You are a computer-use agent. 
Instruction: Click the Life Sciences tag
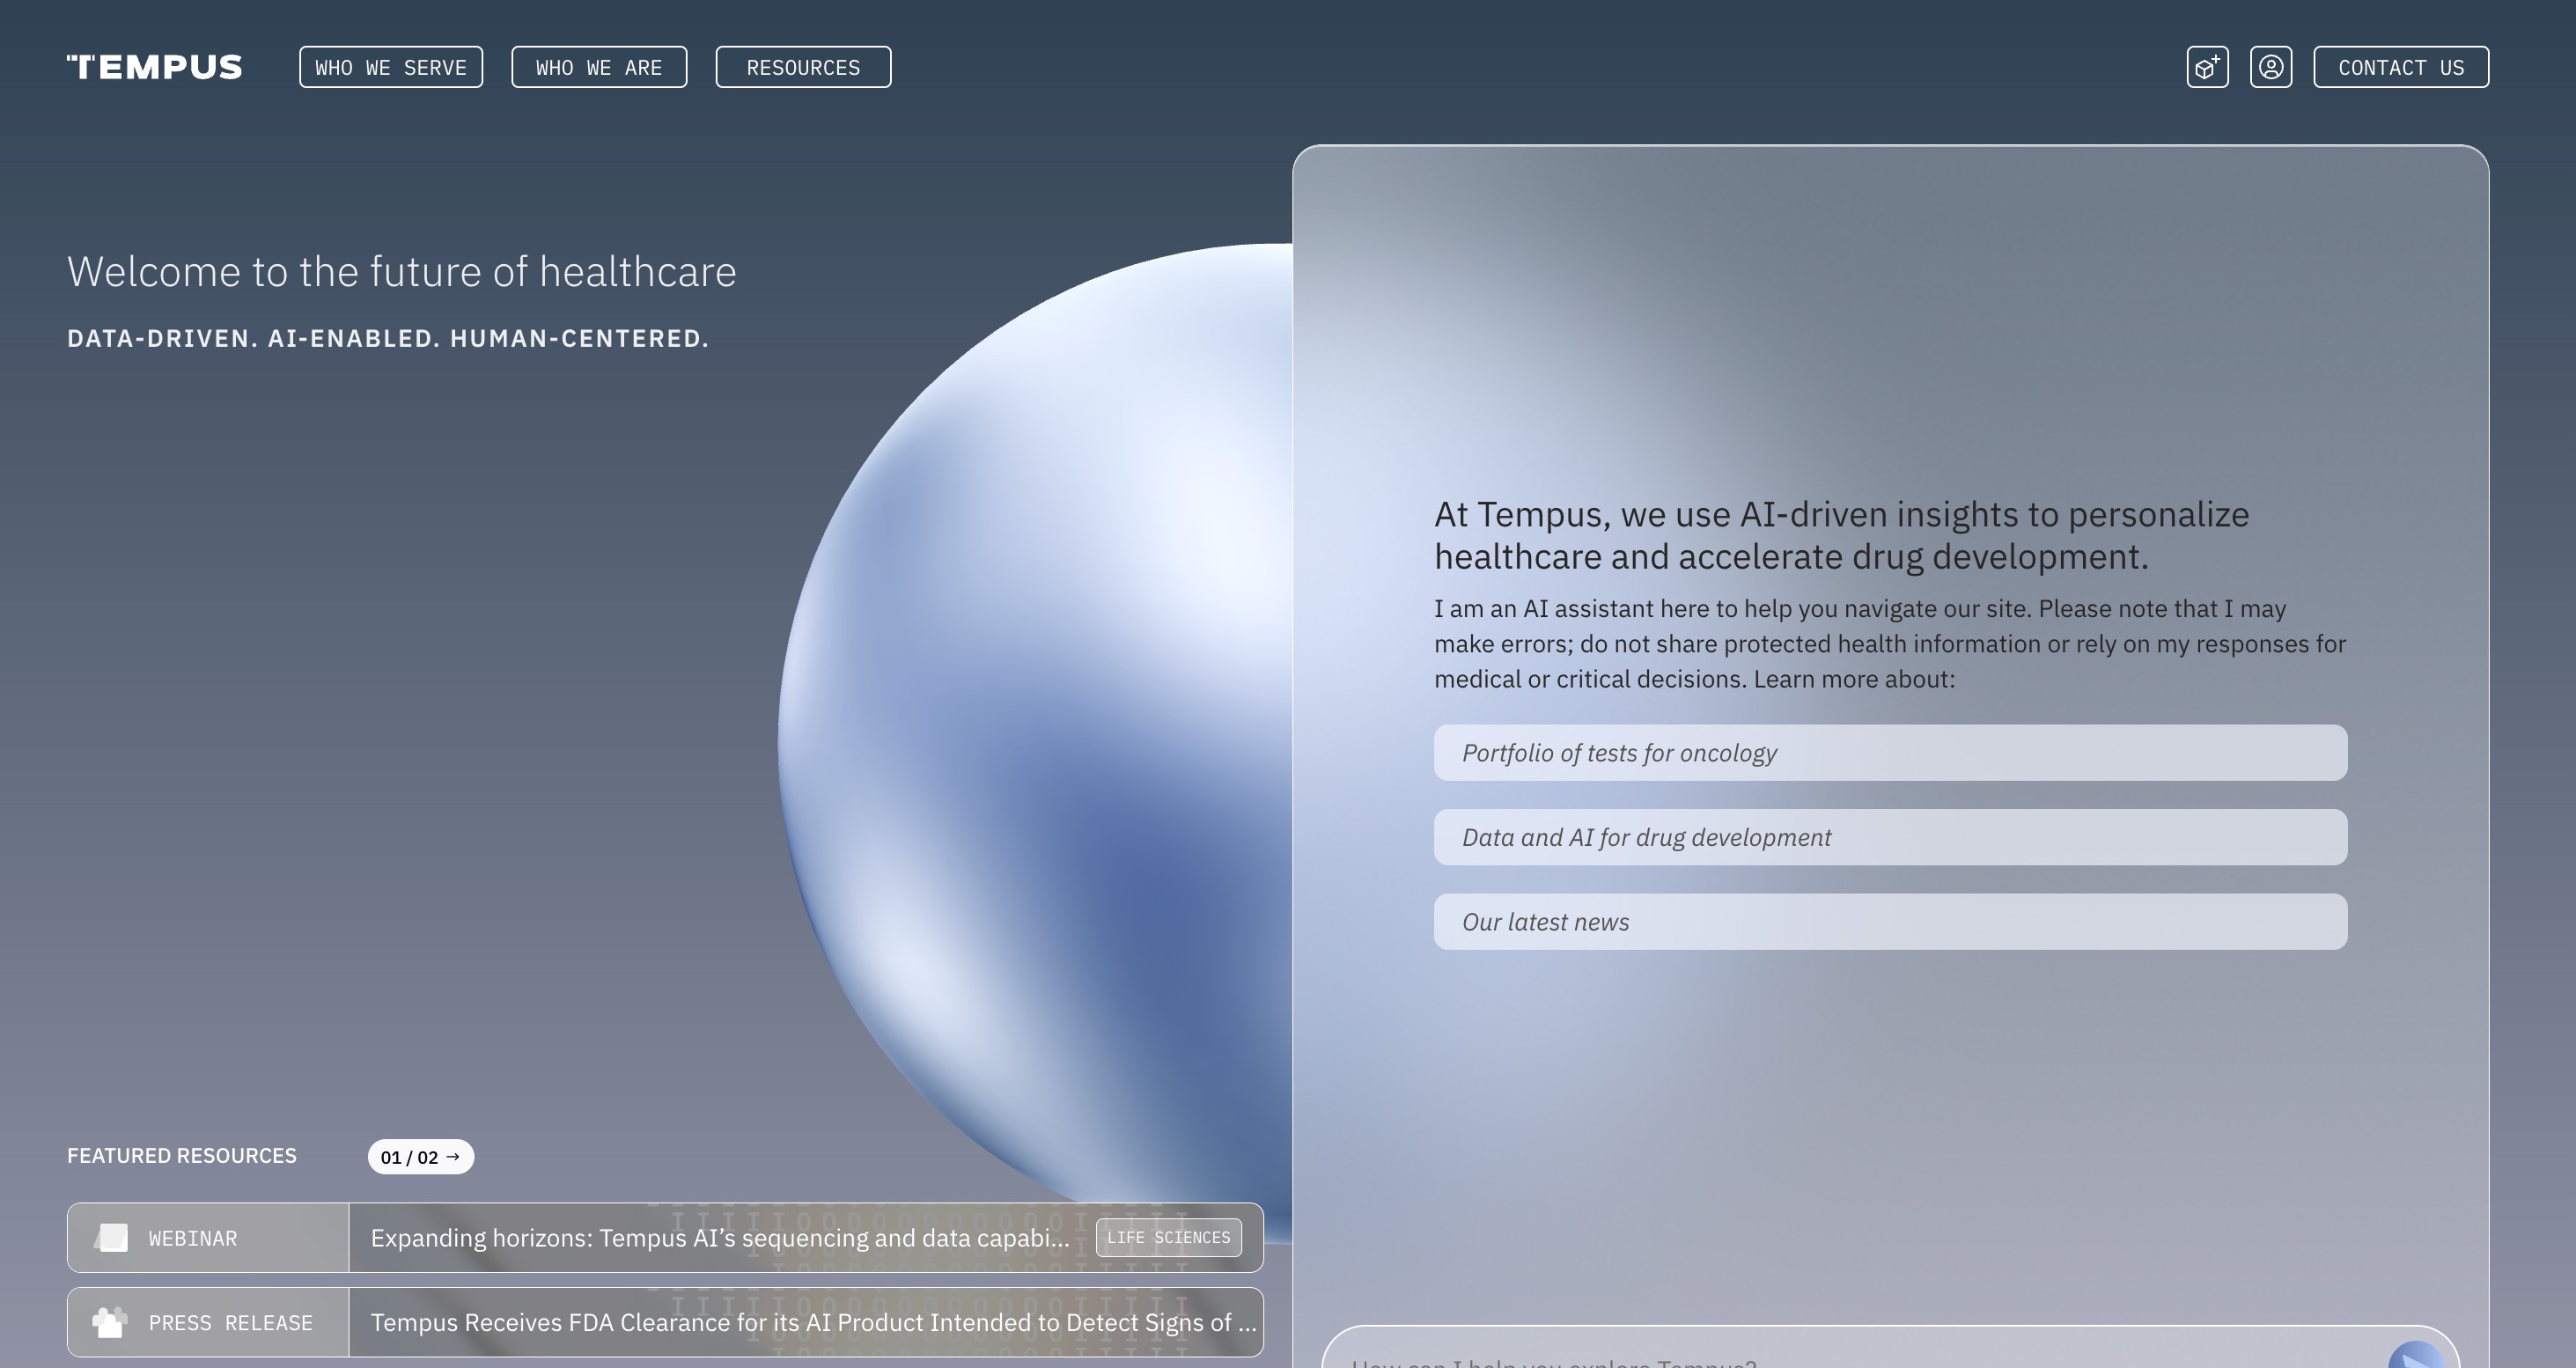(x=1168, y=1238)
